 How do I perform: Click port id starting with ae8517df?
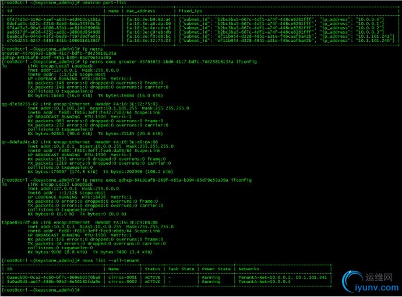(54, 32)
